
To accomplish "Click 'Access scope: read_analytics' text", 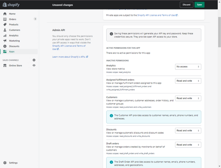I will pyautogui.click(x=119, y=72).
